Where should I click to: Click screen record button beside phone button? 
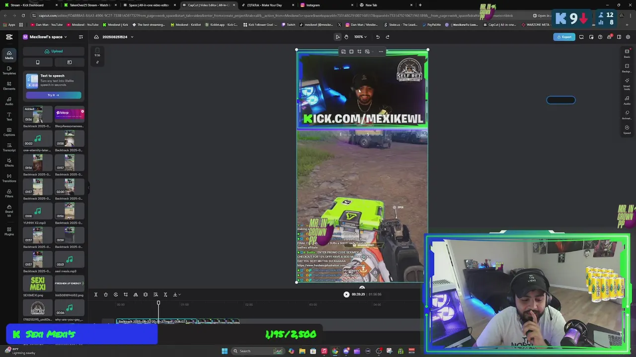69,62
